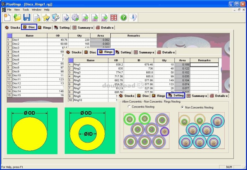
Task: Select the Concentric Nesting radio button
Action: coord(129,107)
